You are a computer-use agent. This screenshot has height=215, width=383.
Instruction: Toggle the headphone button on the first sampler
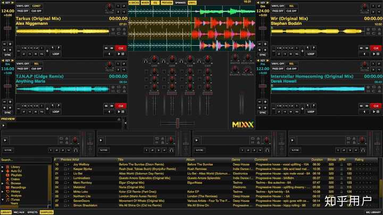76,150
